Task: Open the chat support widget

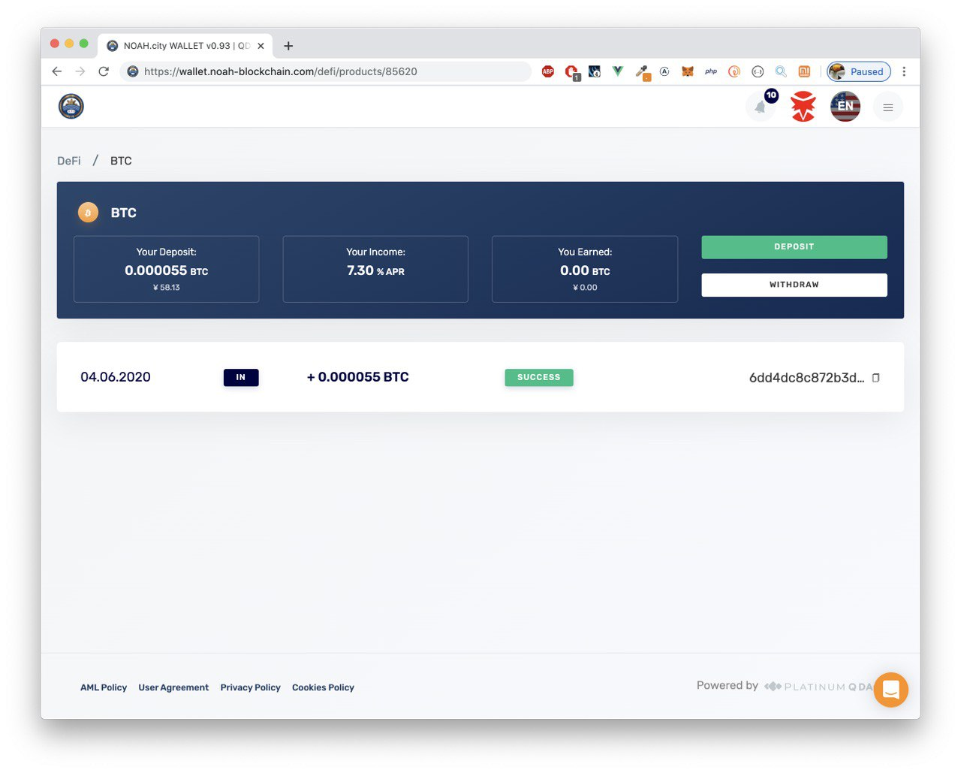Action: (891, 690)
